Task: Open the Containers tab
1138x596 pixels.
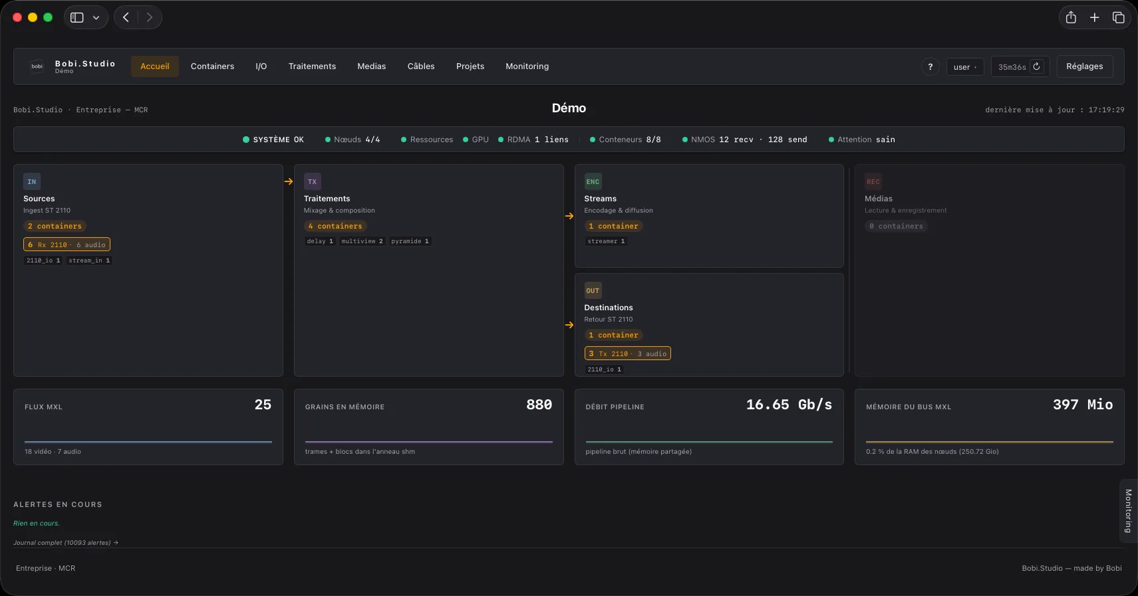Action: pos(212,66)
